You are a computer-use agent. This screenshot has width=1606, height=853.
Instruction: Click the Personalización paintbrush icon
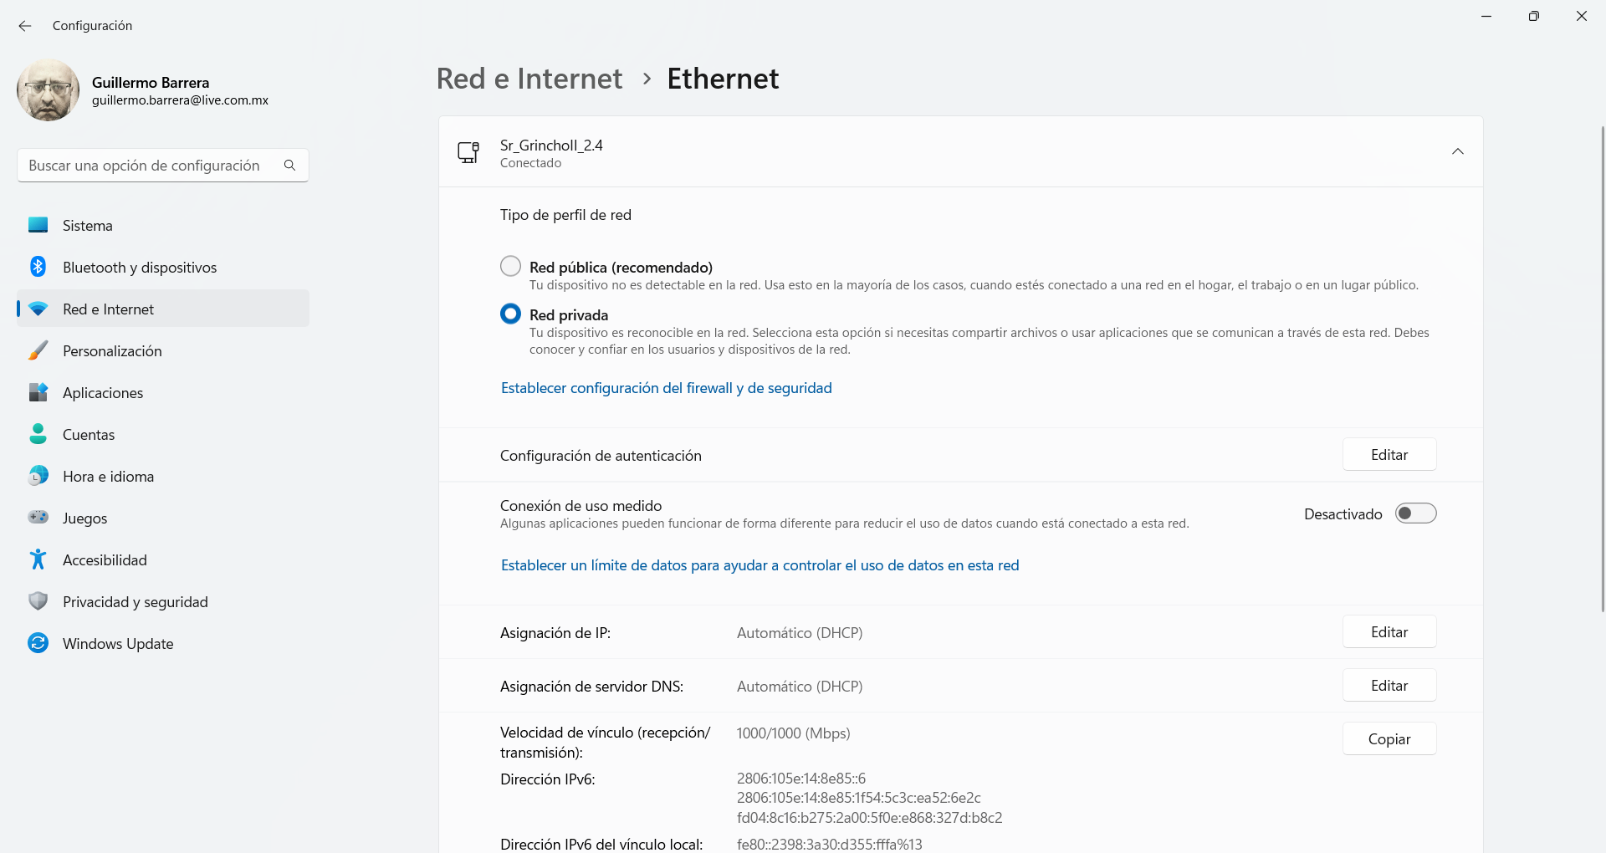pyautogui.click(x=38, y=350)
